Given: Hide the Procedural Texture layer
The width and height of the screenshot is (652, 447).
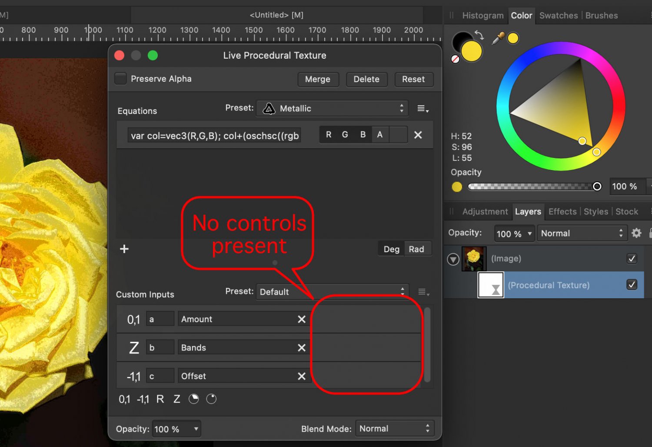Looking at the screenshot, I should (631, 285).
